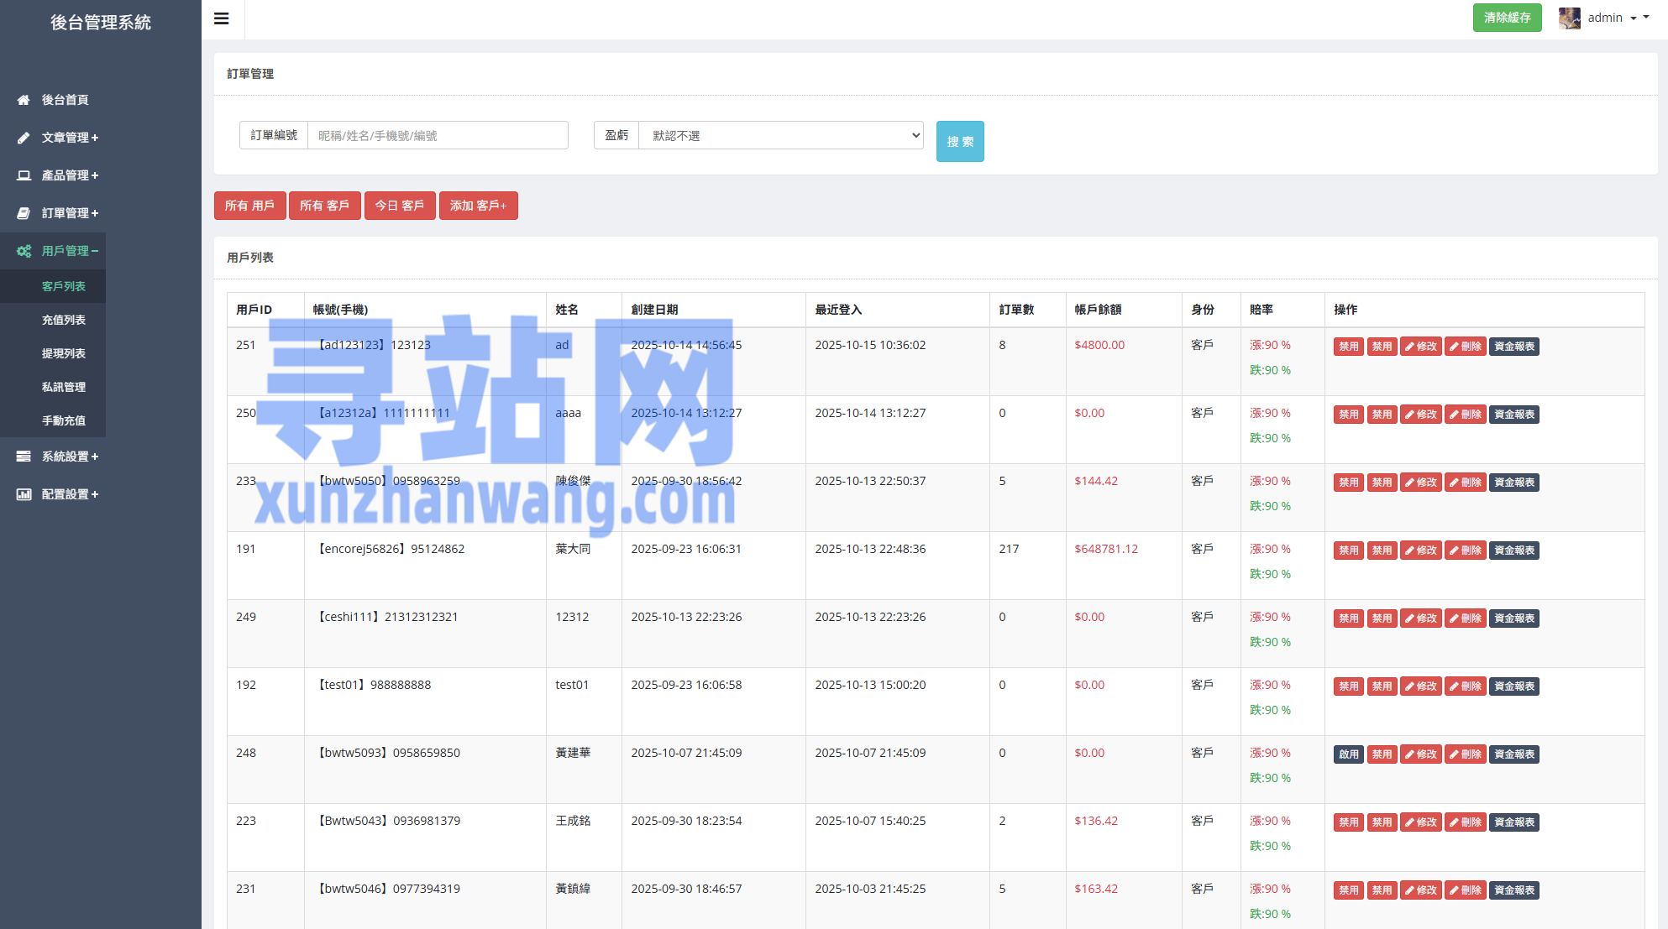The height and width of the screenshot is (929, 1668).
Task: Enable user 248 with 啟用 button
Action: [1348, 754]
